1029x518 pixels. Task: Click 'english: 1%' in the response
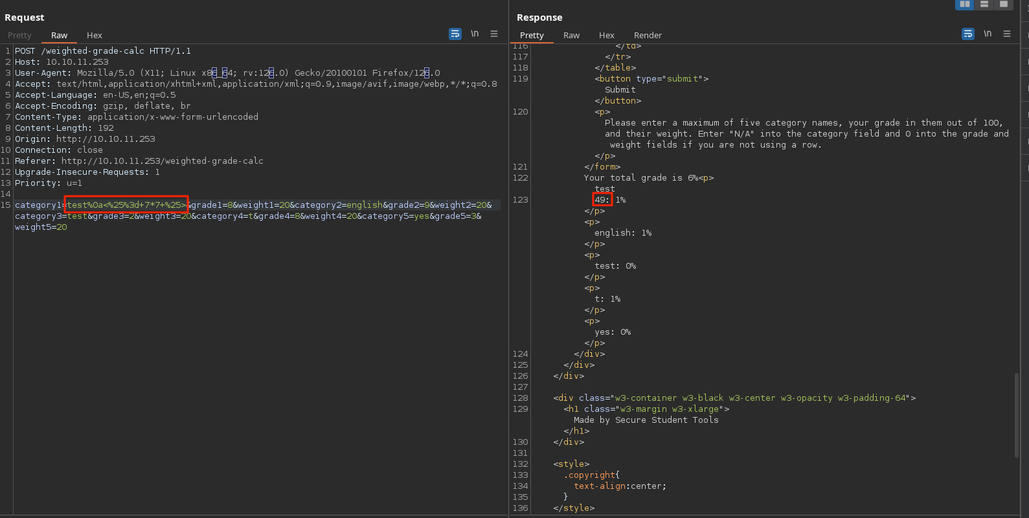coord(623,232)
